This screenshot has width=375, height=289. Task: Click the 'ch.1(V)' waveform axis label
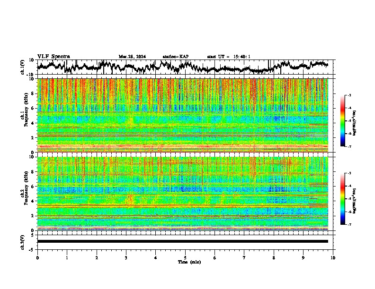pos(23,67)
